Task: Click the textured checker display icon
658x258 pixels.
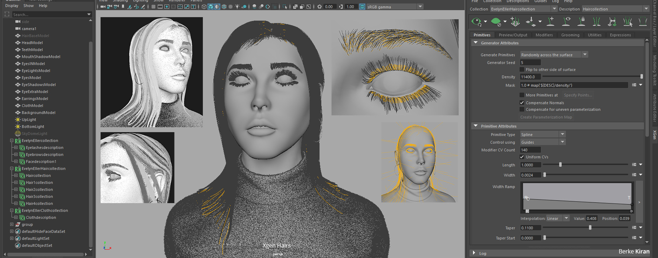Action: 231,7
